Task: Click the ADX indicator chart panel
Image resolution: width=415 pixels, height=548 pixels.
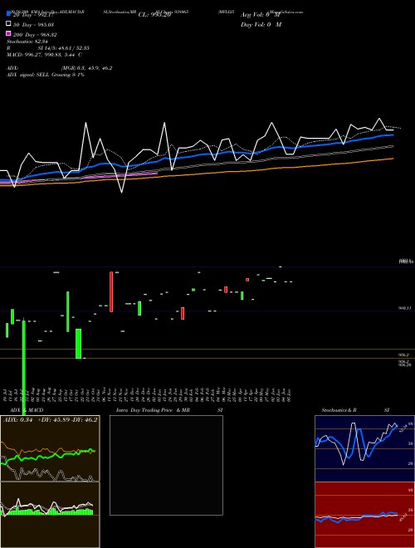Action: tap(50, 448)
